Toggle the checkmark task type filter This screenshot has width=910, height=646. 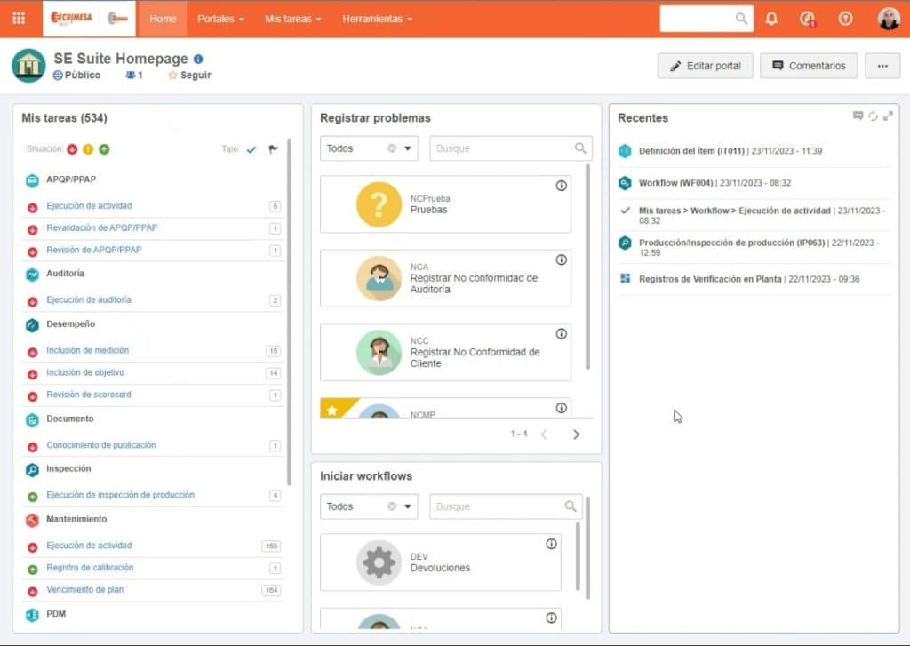251,149
